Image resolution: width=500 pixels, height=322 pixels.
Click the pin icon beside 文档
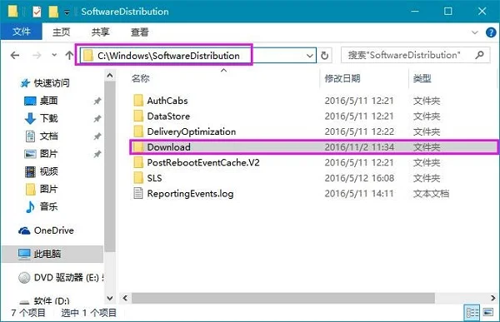(97, 136)
